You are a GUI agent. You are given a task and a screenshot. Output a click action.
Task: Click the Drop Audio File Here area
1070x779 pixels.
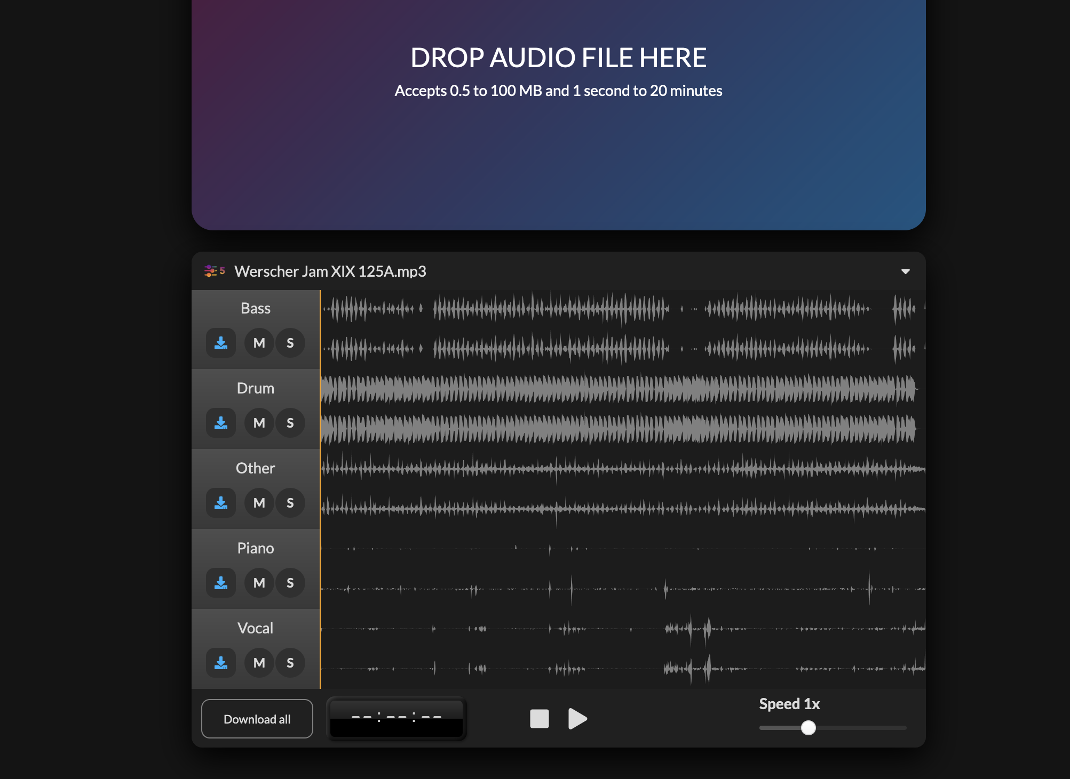pyautogui.click(x=558, y=115)
